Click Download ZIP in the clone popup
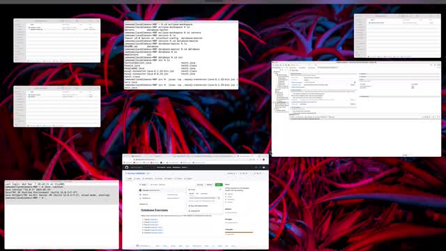The width and height of the screenshot is (446, 251). click(194, 211)
